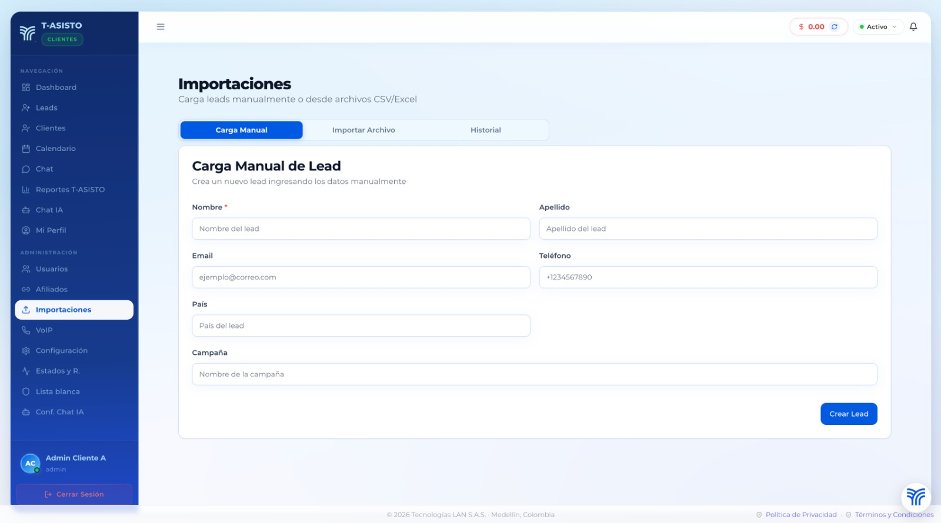The image size is (941, 523).
Task: Click the Admin Cliente A avatar
Action: click(30, 463)
